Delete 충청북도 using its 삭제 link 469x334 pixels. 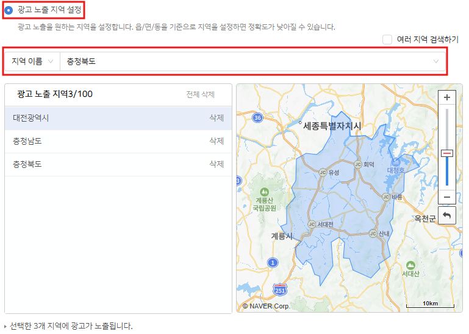coord(216,164)
